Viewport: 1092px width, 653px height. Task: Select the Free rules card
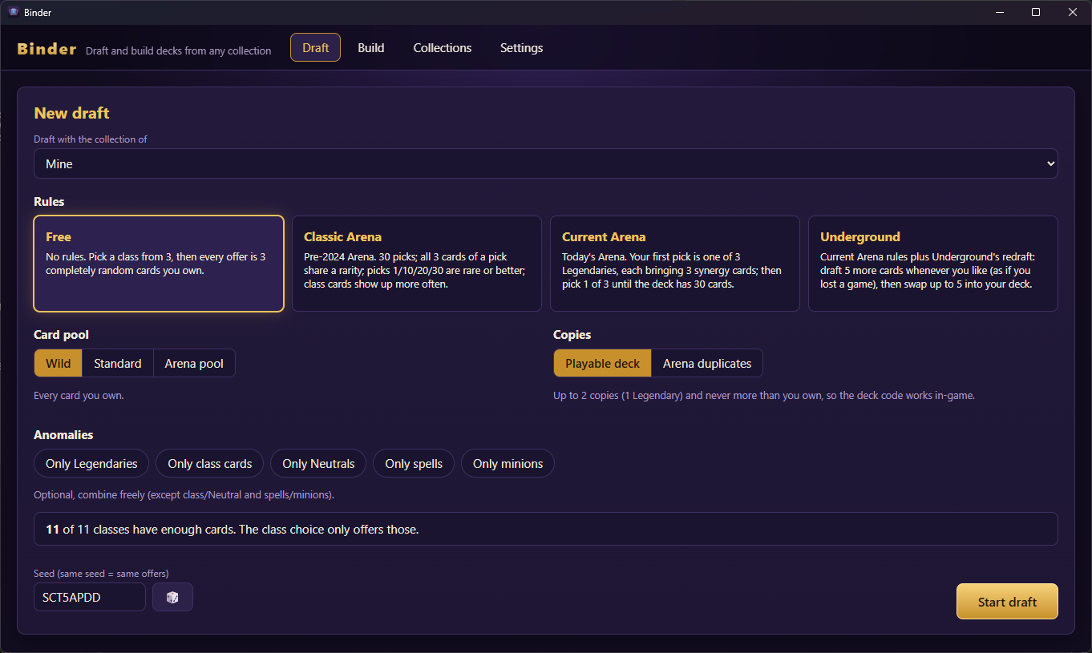(x=159, y=264)
